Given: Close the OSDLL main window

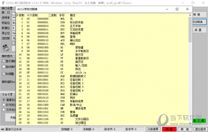Looking at the screenshot, I should click(x=203, y=3).
